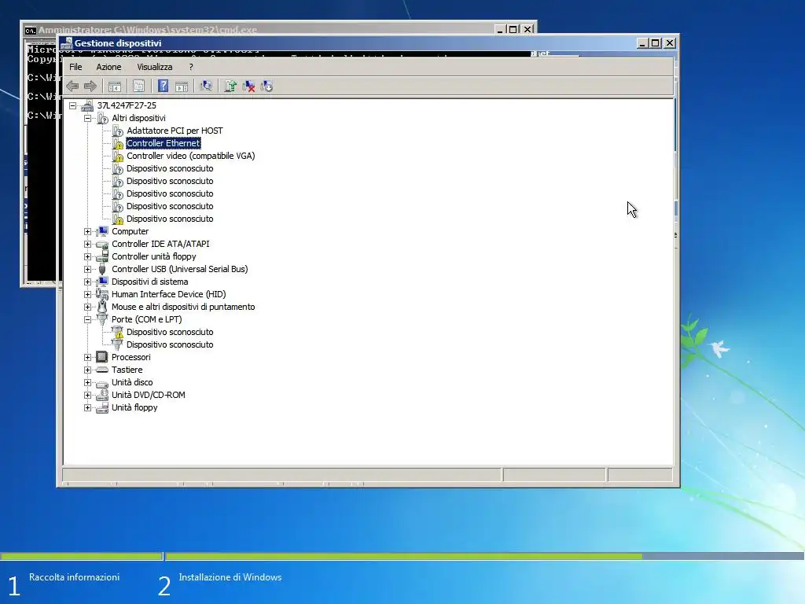Click the disc drive icon of Unità DVD/CD-ROM
805x604 pixels.
click(102, 395)
